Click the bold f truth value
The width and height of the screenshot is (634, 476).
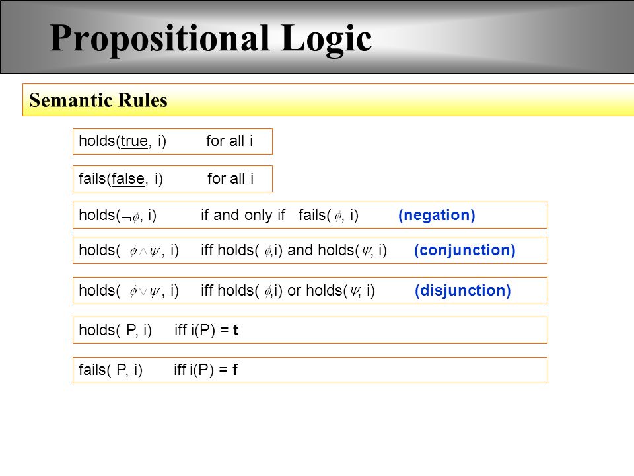tap(235, 370)
